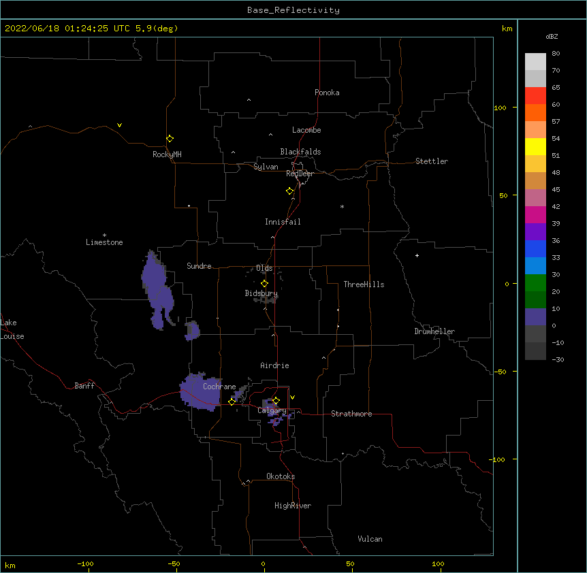587x573 pixels.
Task: Click the Sylvan label on the map
Action: coord(266,167)
